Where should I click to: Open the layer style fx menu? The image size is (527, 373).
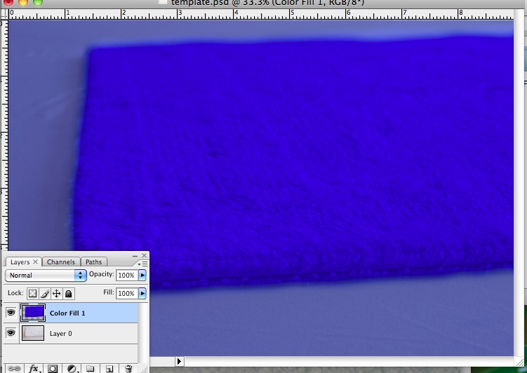click(x=33, y=368)
